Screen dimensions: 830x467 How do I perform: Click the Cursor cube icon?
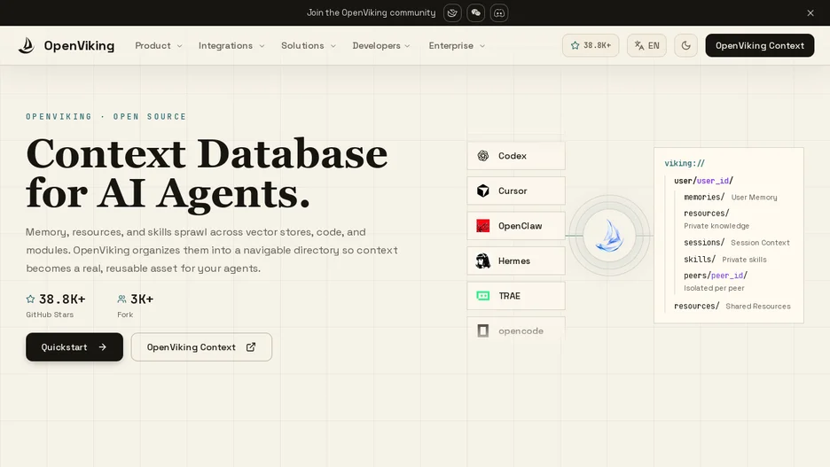point(482,191)
